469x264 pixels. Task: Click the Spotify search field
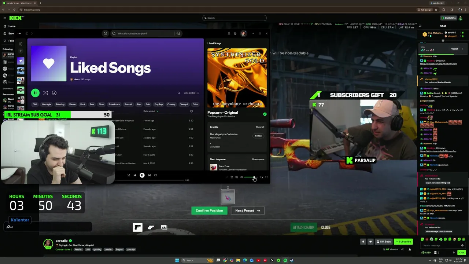(x=147, y=33)
